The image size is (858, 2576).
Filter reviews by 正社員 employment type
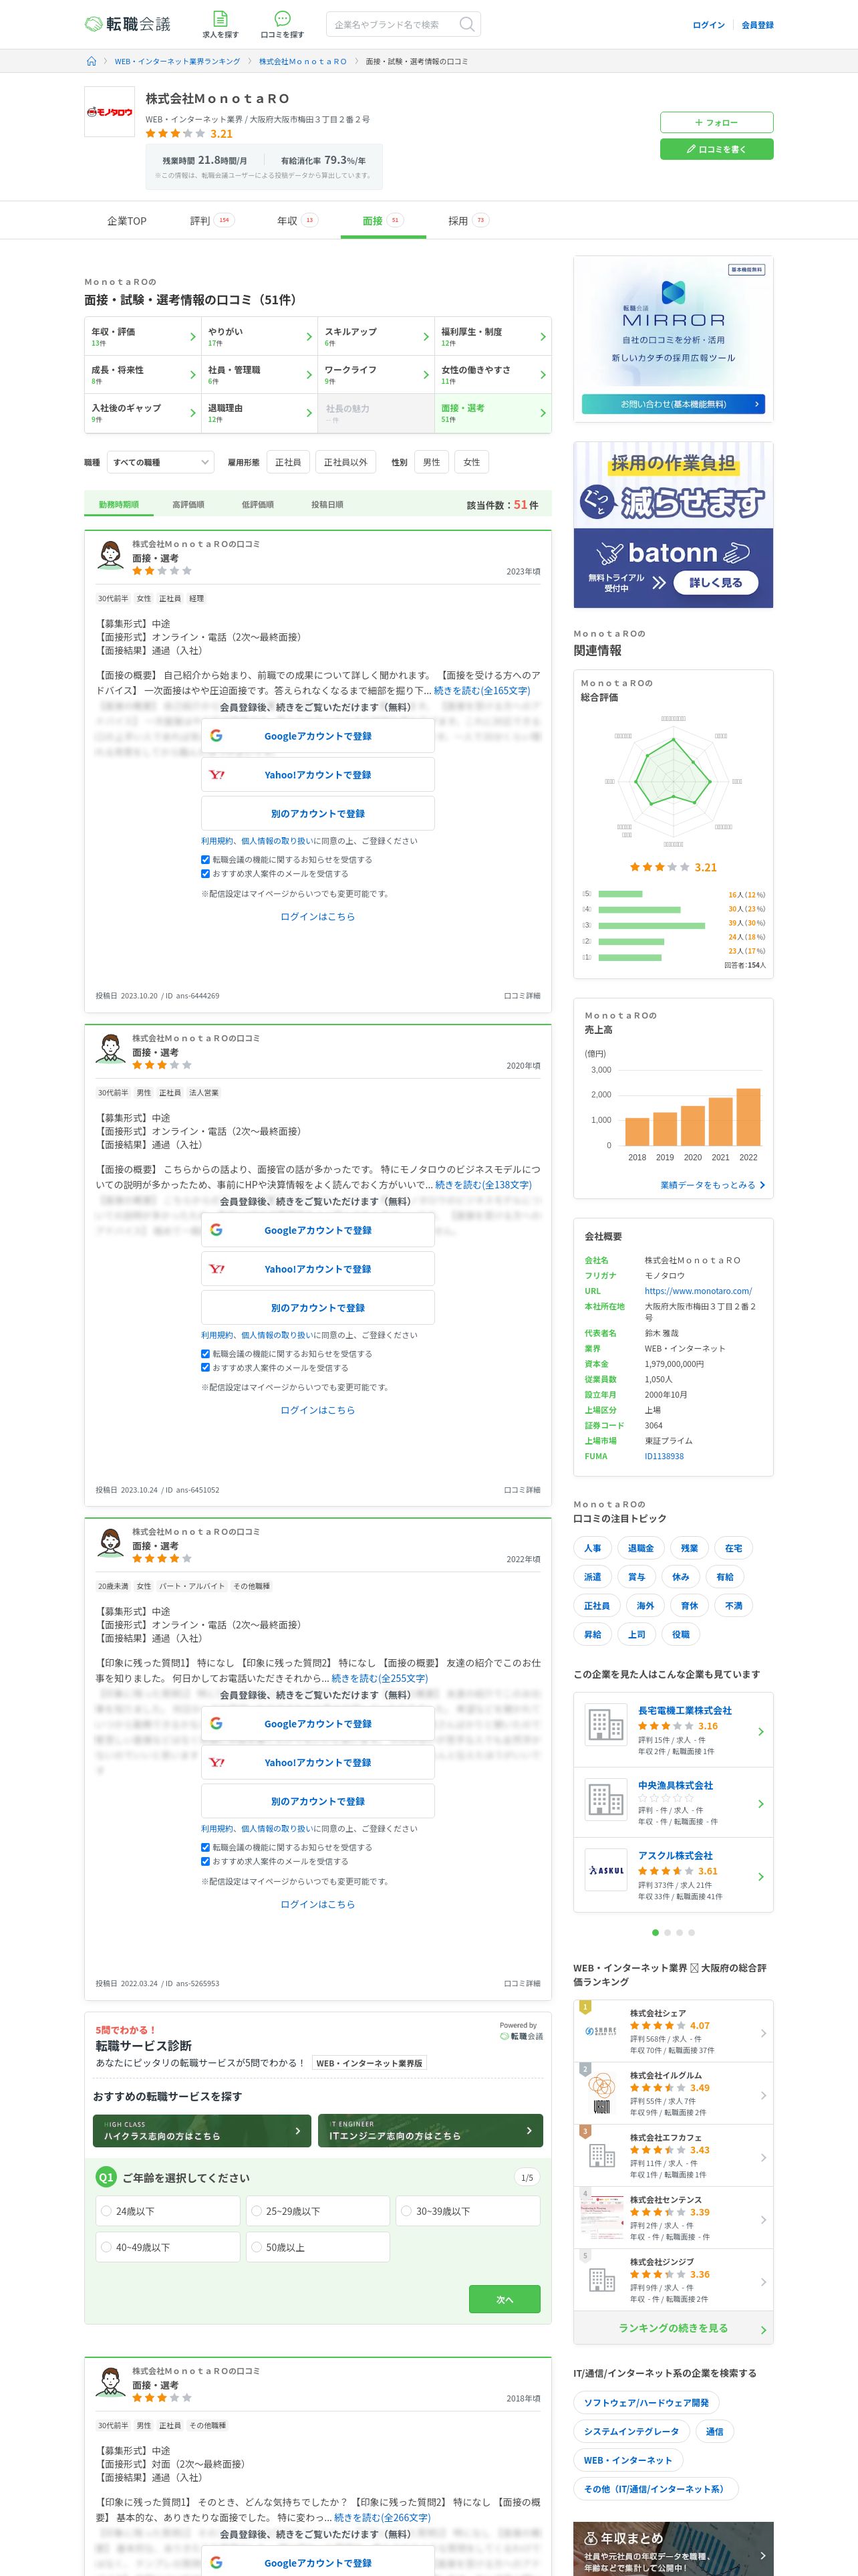(x=287, y=462)
